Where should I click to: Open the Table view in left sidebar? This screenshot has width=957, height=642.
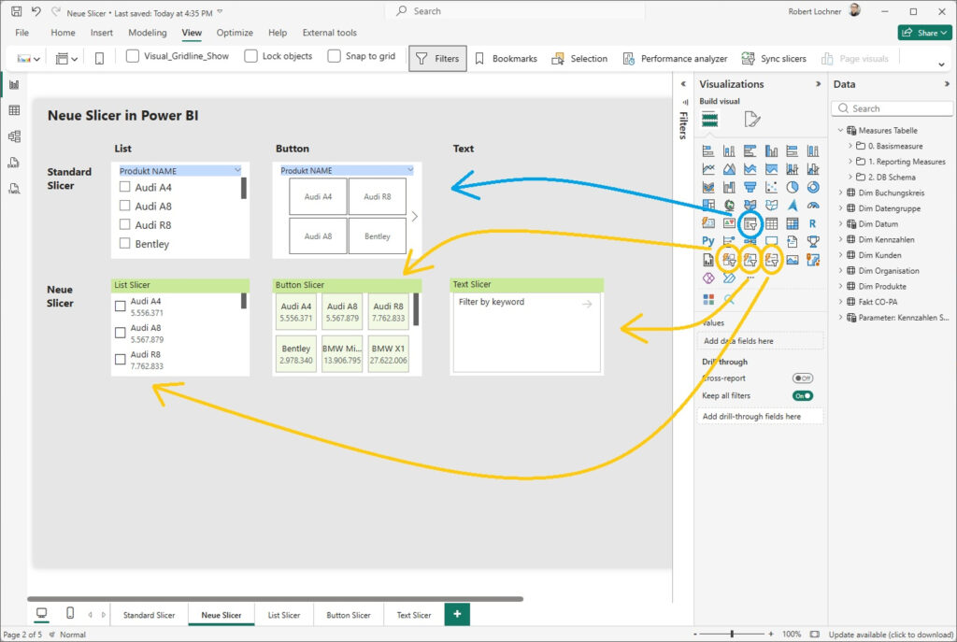click(14, 110)
